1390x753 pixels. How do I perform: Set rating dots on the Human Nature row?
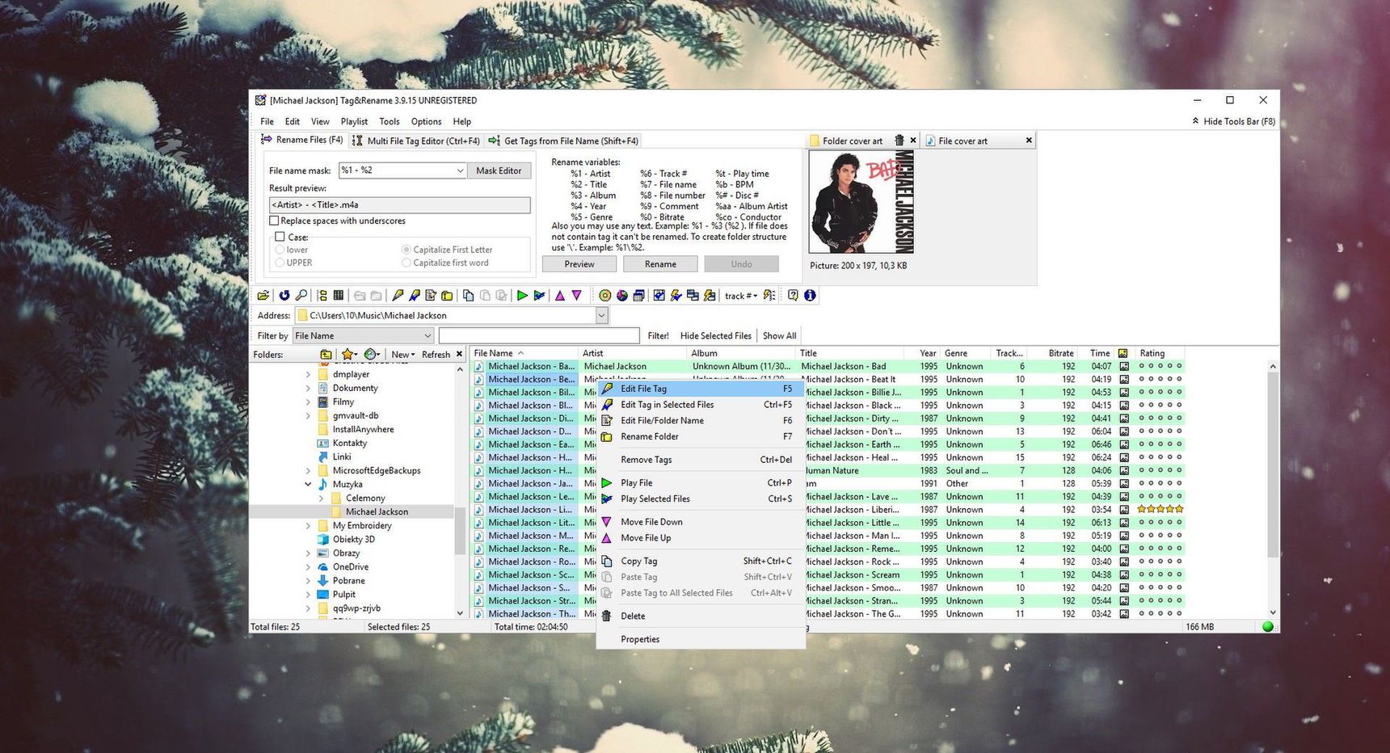[x=1160, y=471]
